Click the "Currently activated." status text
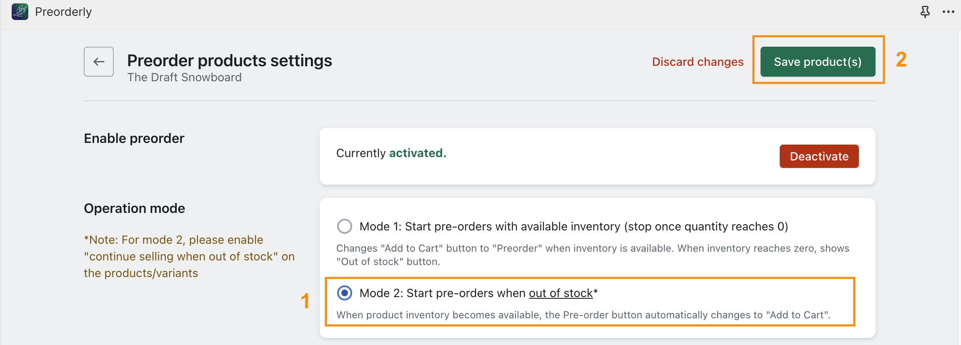 (391, 153)
